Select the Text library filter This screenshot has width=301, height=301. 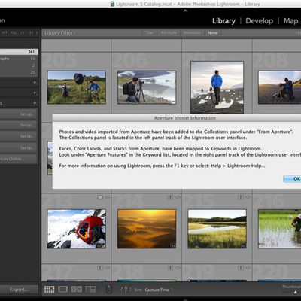pos(149,33)
